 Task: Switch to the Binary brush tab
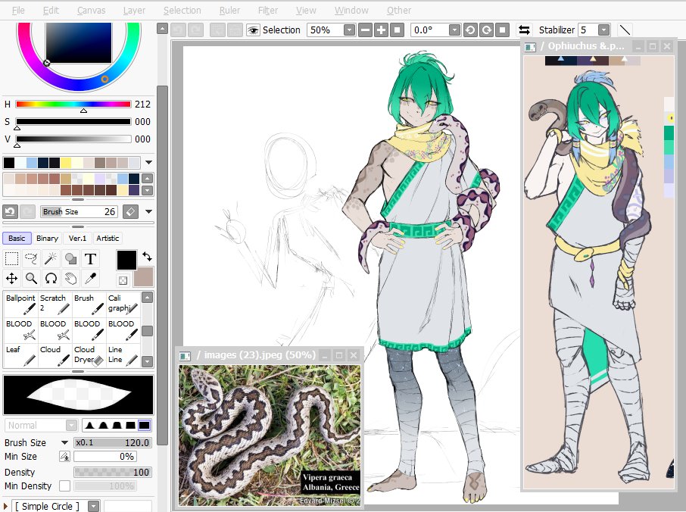point(47,238)
